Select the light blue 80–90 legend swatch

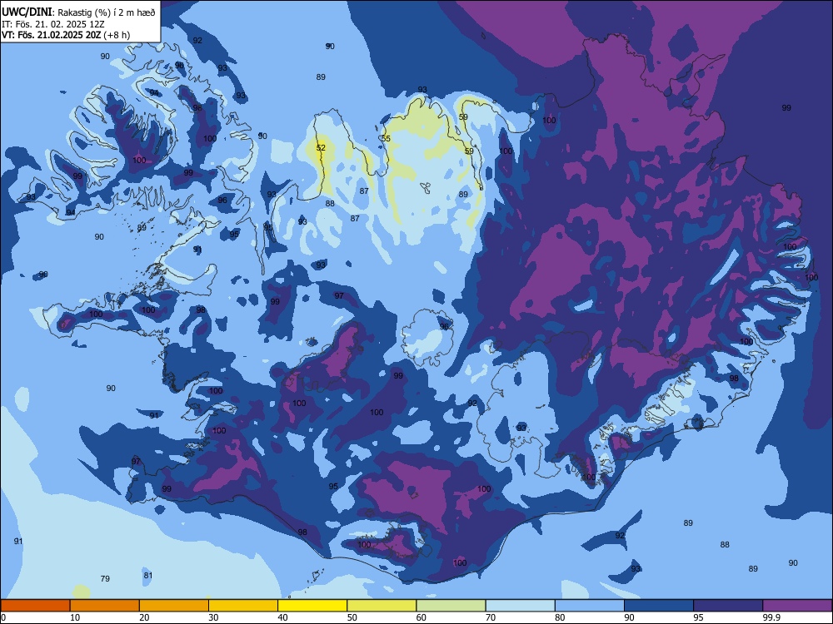[x=590, y=606]
